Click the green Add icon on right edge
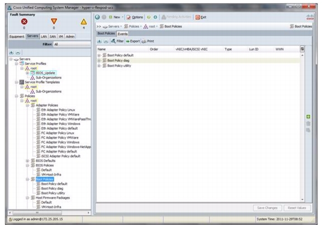 tap(308, 117)
